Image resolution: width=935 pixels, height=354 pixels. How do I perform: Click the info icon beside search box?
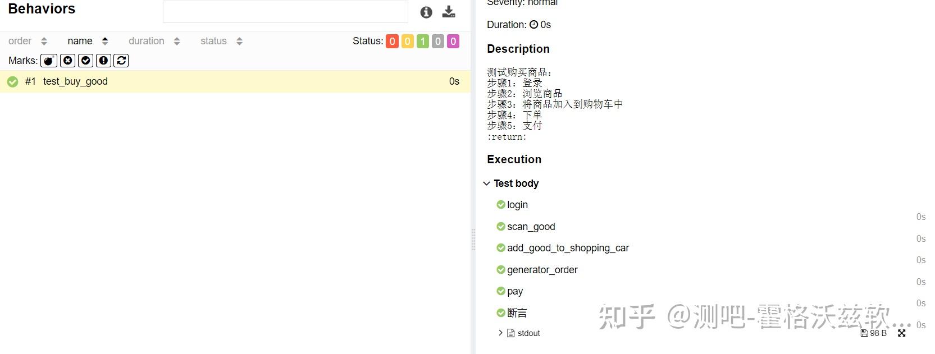[x=426, y=12]
